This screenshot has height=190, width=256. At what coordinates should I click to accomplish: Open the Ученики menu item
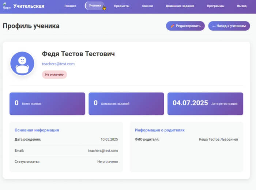95,6
